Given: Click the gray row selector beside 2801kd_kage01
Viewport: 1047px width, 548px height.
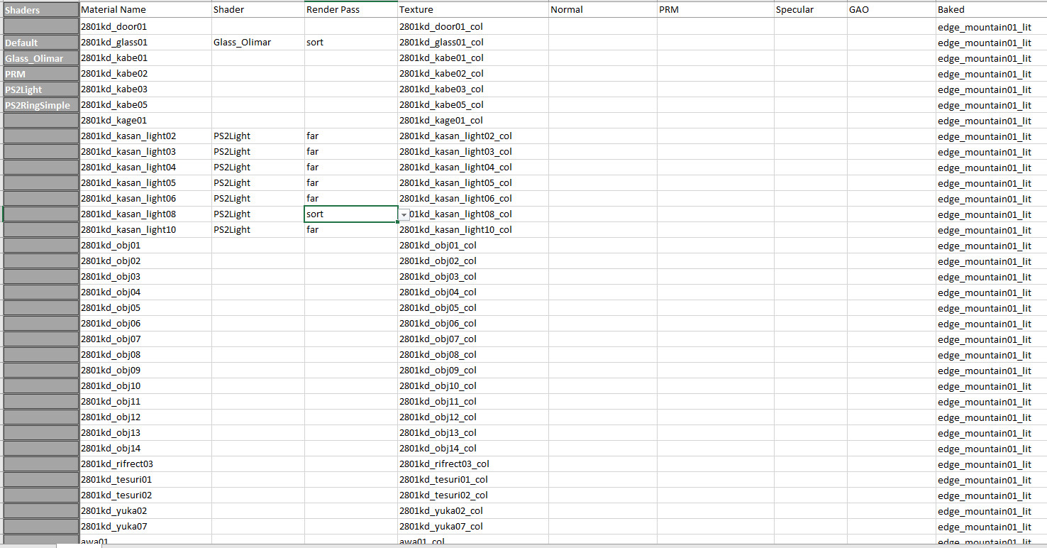Looking at the screenshot, I should [x=40, y=120].
